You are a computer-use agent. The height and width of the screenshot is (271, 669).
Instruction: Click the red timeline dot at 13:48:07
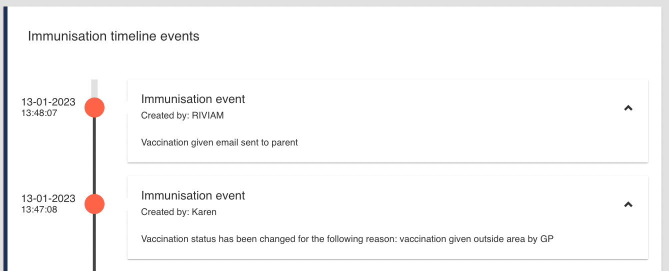94,107
